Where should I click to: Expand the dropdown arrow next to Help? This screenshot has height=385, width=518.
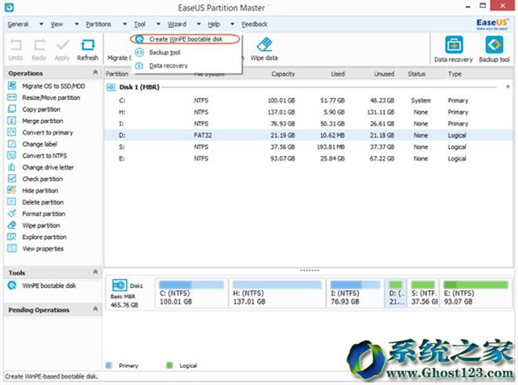click(x=232, y=24)
